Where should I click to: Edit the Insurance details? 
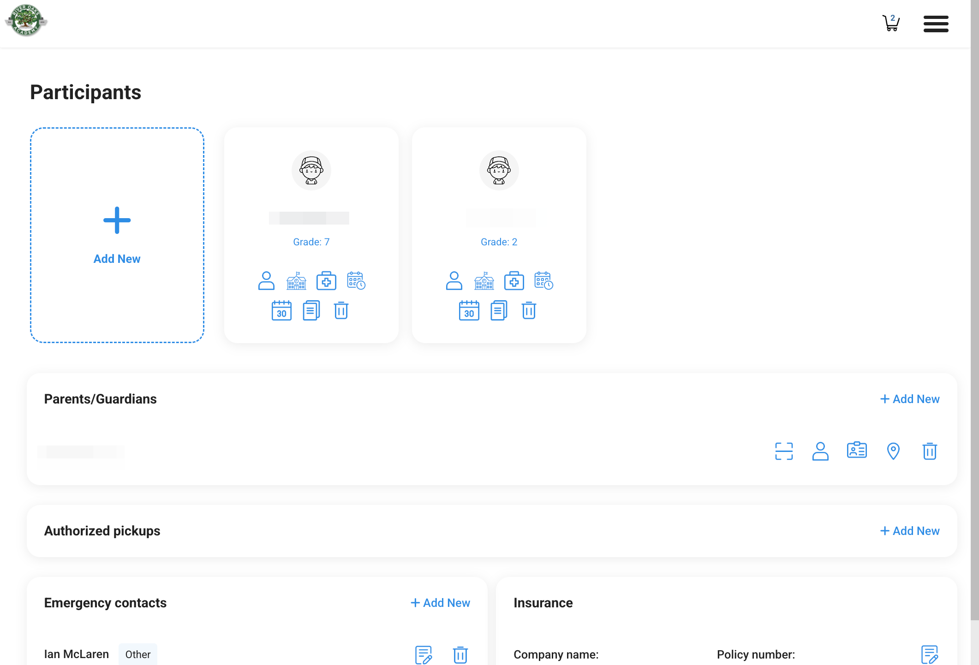(930, 654)
